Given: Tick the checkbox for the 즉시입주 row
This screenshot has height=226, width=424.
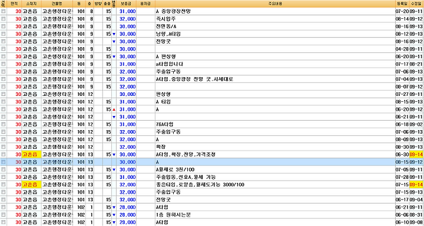Looking at the screenshot, I should tap(3, 19).
